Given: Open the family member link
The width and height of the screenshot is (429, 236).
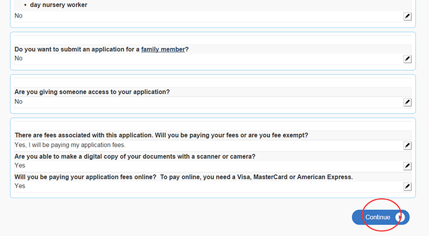Looking at the screenshot, I should pyautogui.click(x=163, y=50).
